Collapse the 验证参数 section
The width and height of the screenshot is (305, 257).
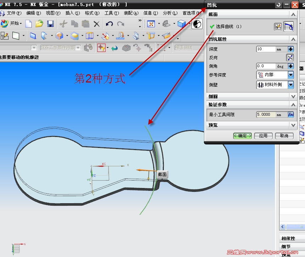(293, 105)
